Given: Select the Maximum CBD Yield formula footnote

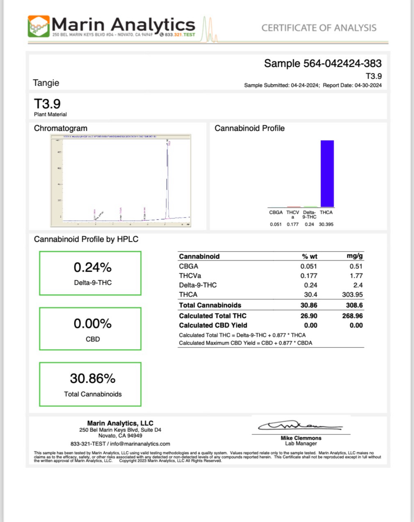Looking at the screenshot, I should click(245, 343).
